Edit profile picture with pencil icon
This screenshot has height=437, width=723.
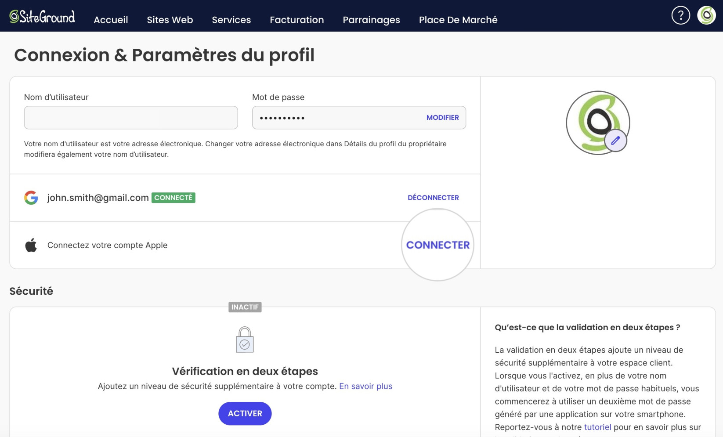click(x=615, y=141)
